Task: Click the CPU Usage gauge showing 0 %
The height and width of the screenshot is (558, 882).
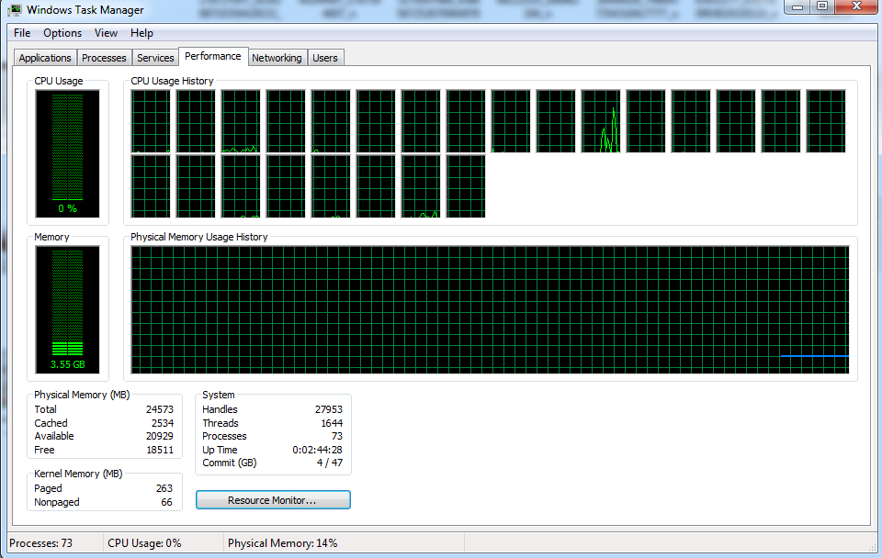Action: point(67,153)
